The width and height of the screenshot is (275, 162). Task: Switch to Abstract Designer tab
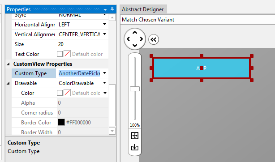pos(143,9)
